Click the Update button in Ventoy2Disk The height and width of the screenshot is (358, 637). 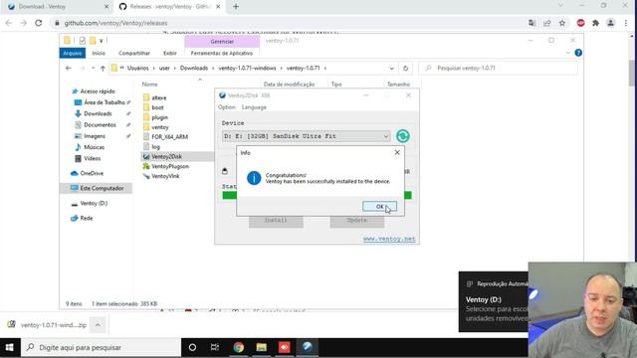click(357, 220)
